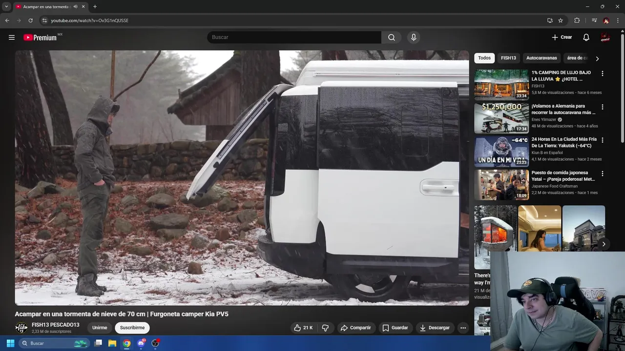The image size is (625, 351).
Task: Open FISH13 PESCADO13 channel avatar
Action: coord(21,328)
